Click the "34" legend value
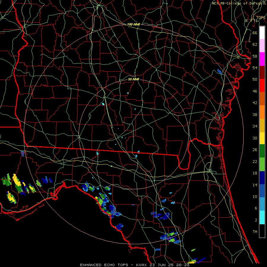The height and width of the screenshot is (267, 267). click(x=255, y=126)
